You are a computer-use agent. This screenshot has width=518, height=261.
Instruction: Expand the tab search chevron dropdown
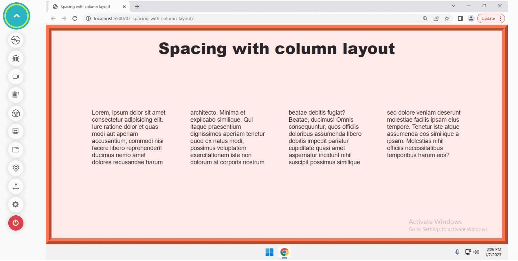[453, 6]
